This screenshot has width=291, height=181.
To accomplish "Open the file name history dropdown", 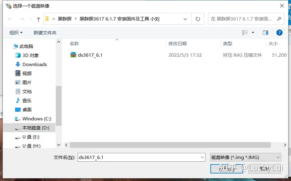I will click(202, 157).
